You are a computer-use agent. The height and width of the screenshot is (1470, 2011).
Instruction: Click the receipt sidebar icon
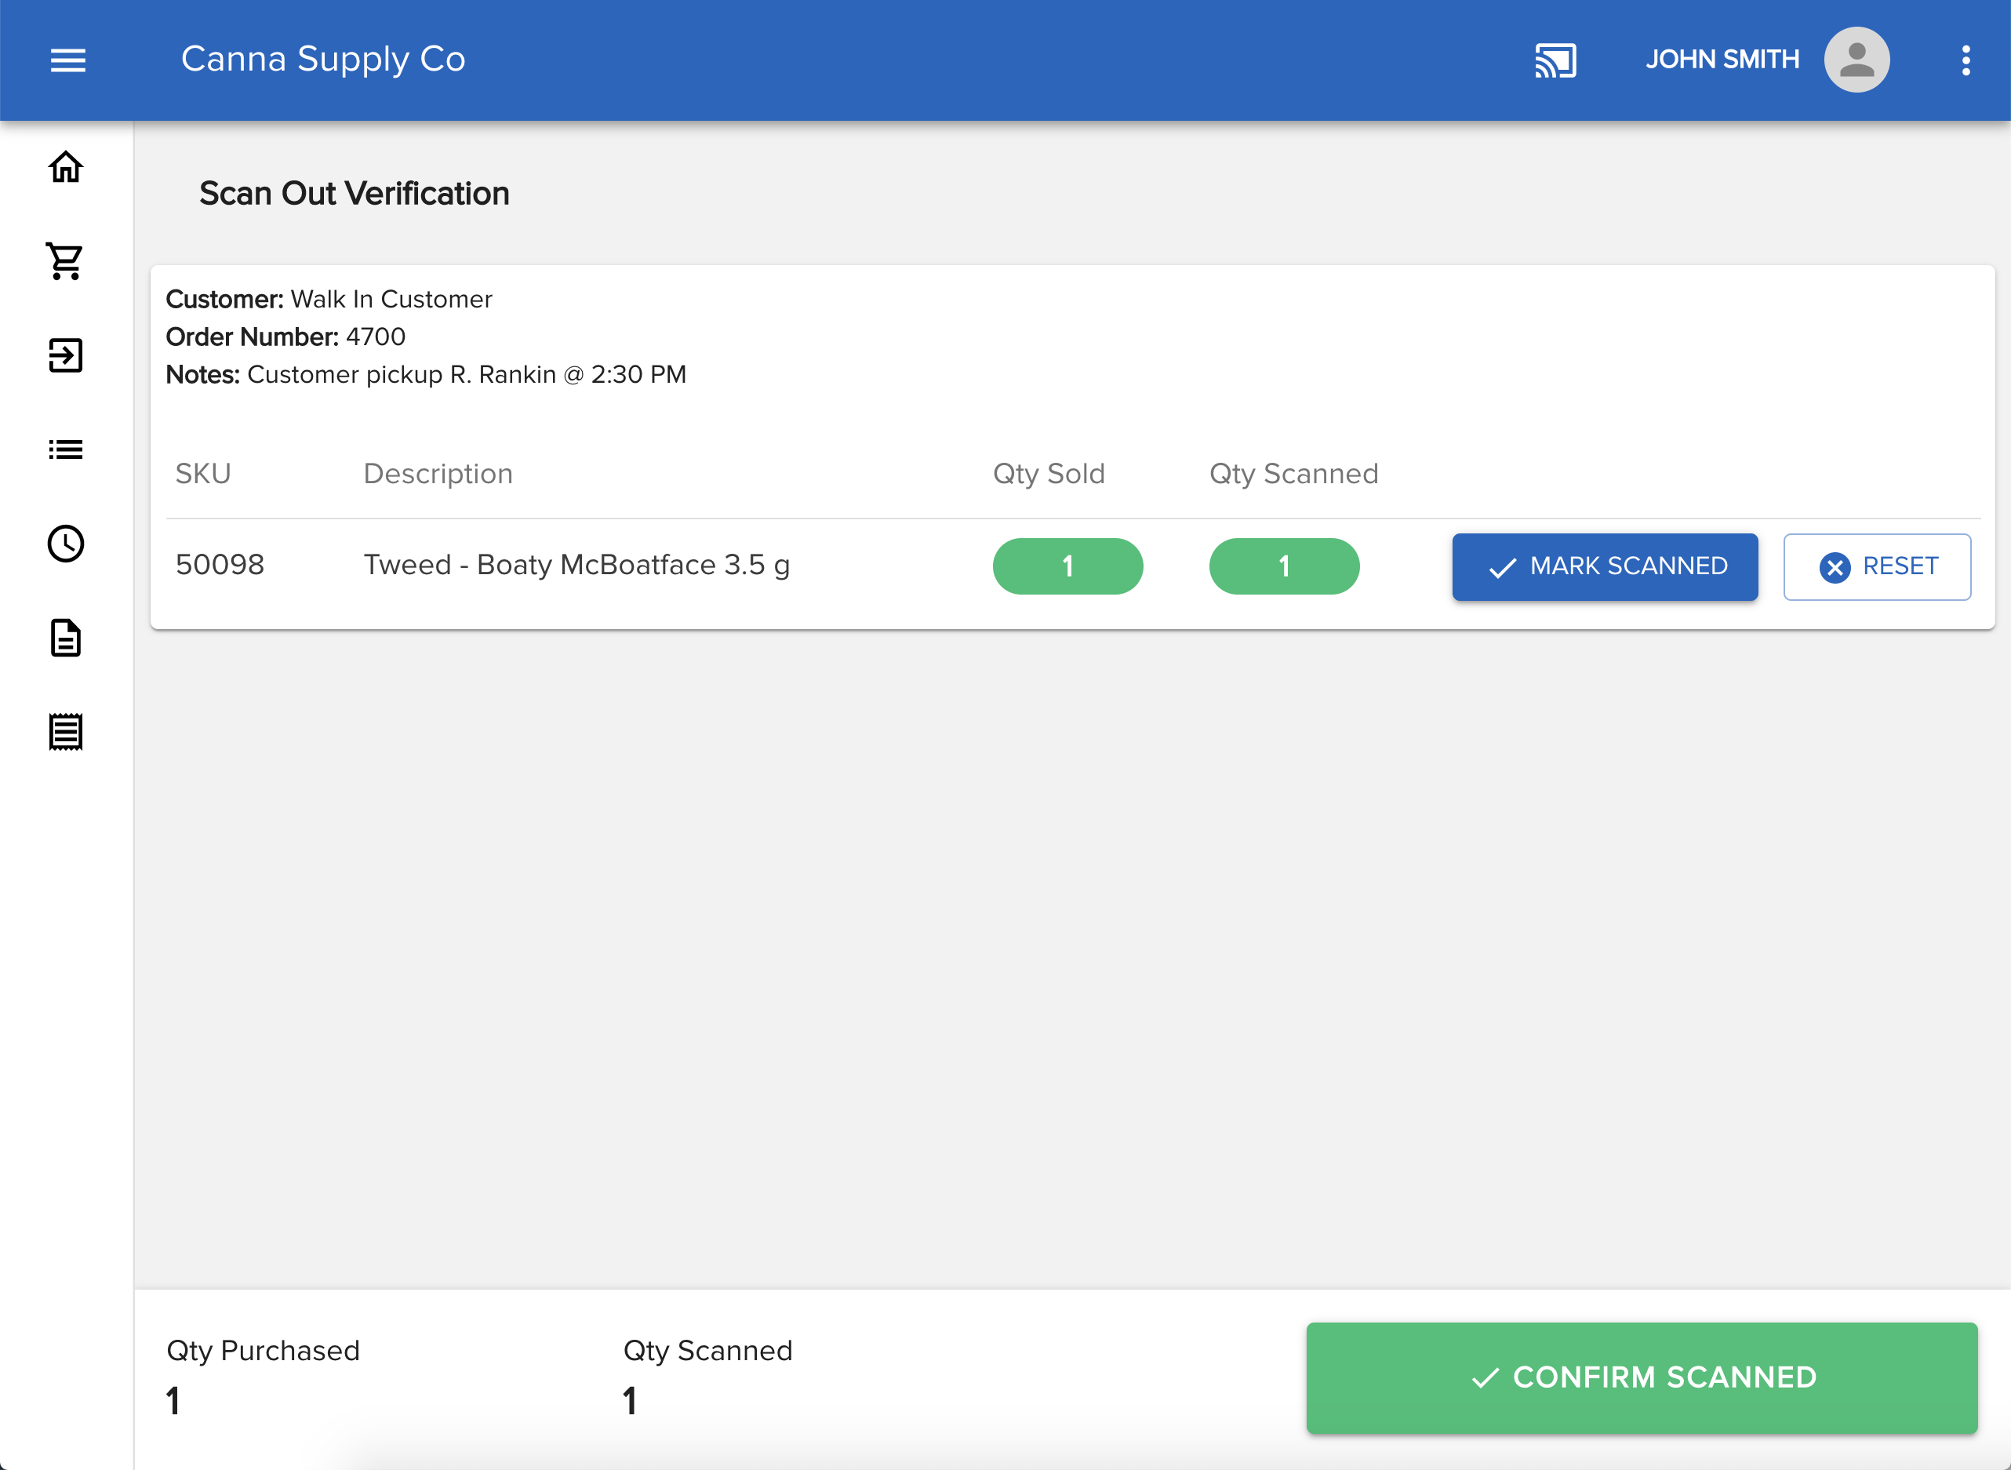click(x=66, y=731)
